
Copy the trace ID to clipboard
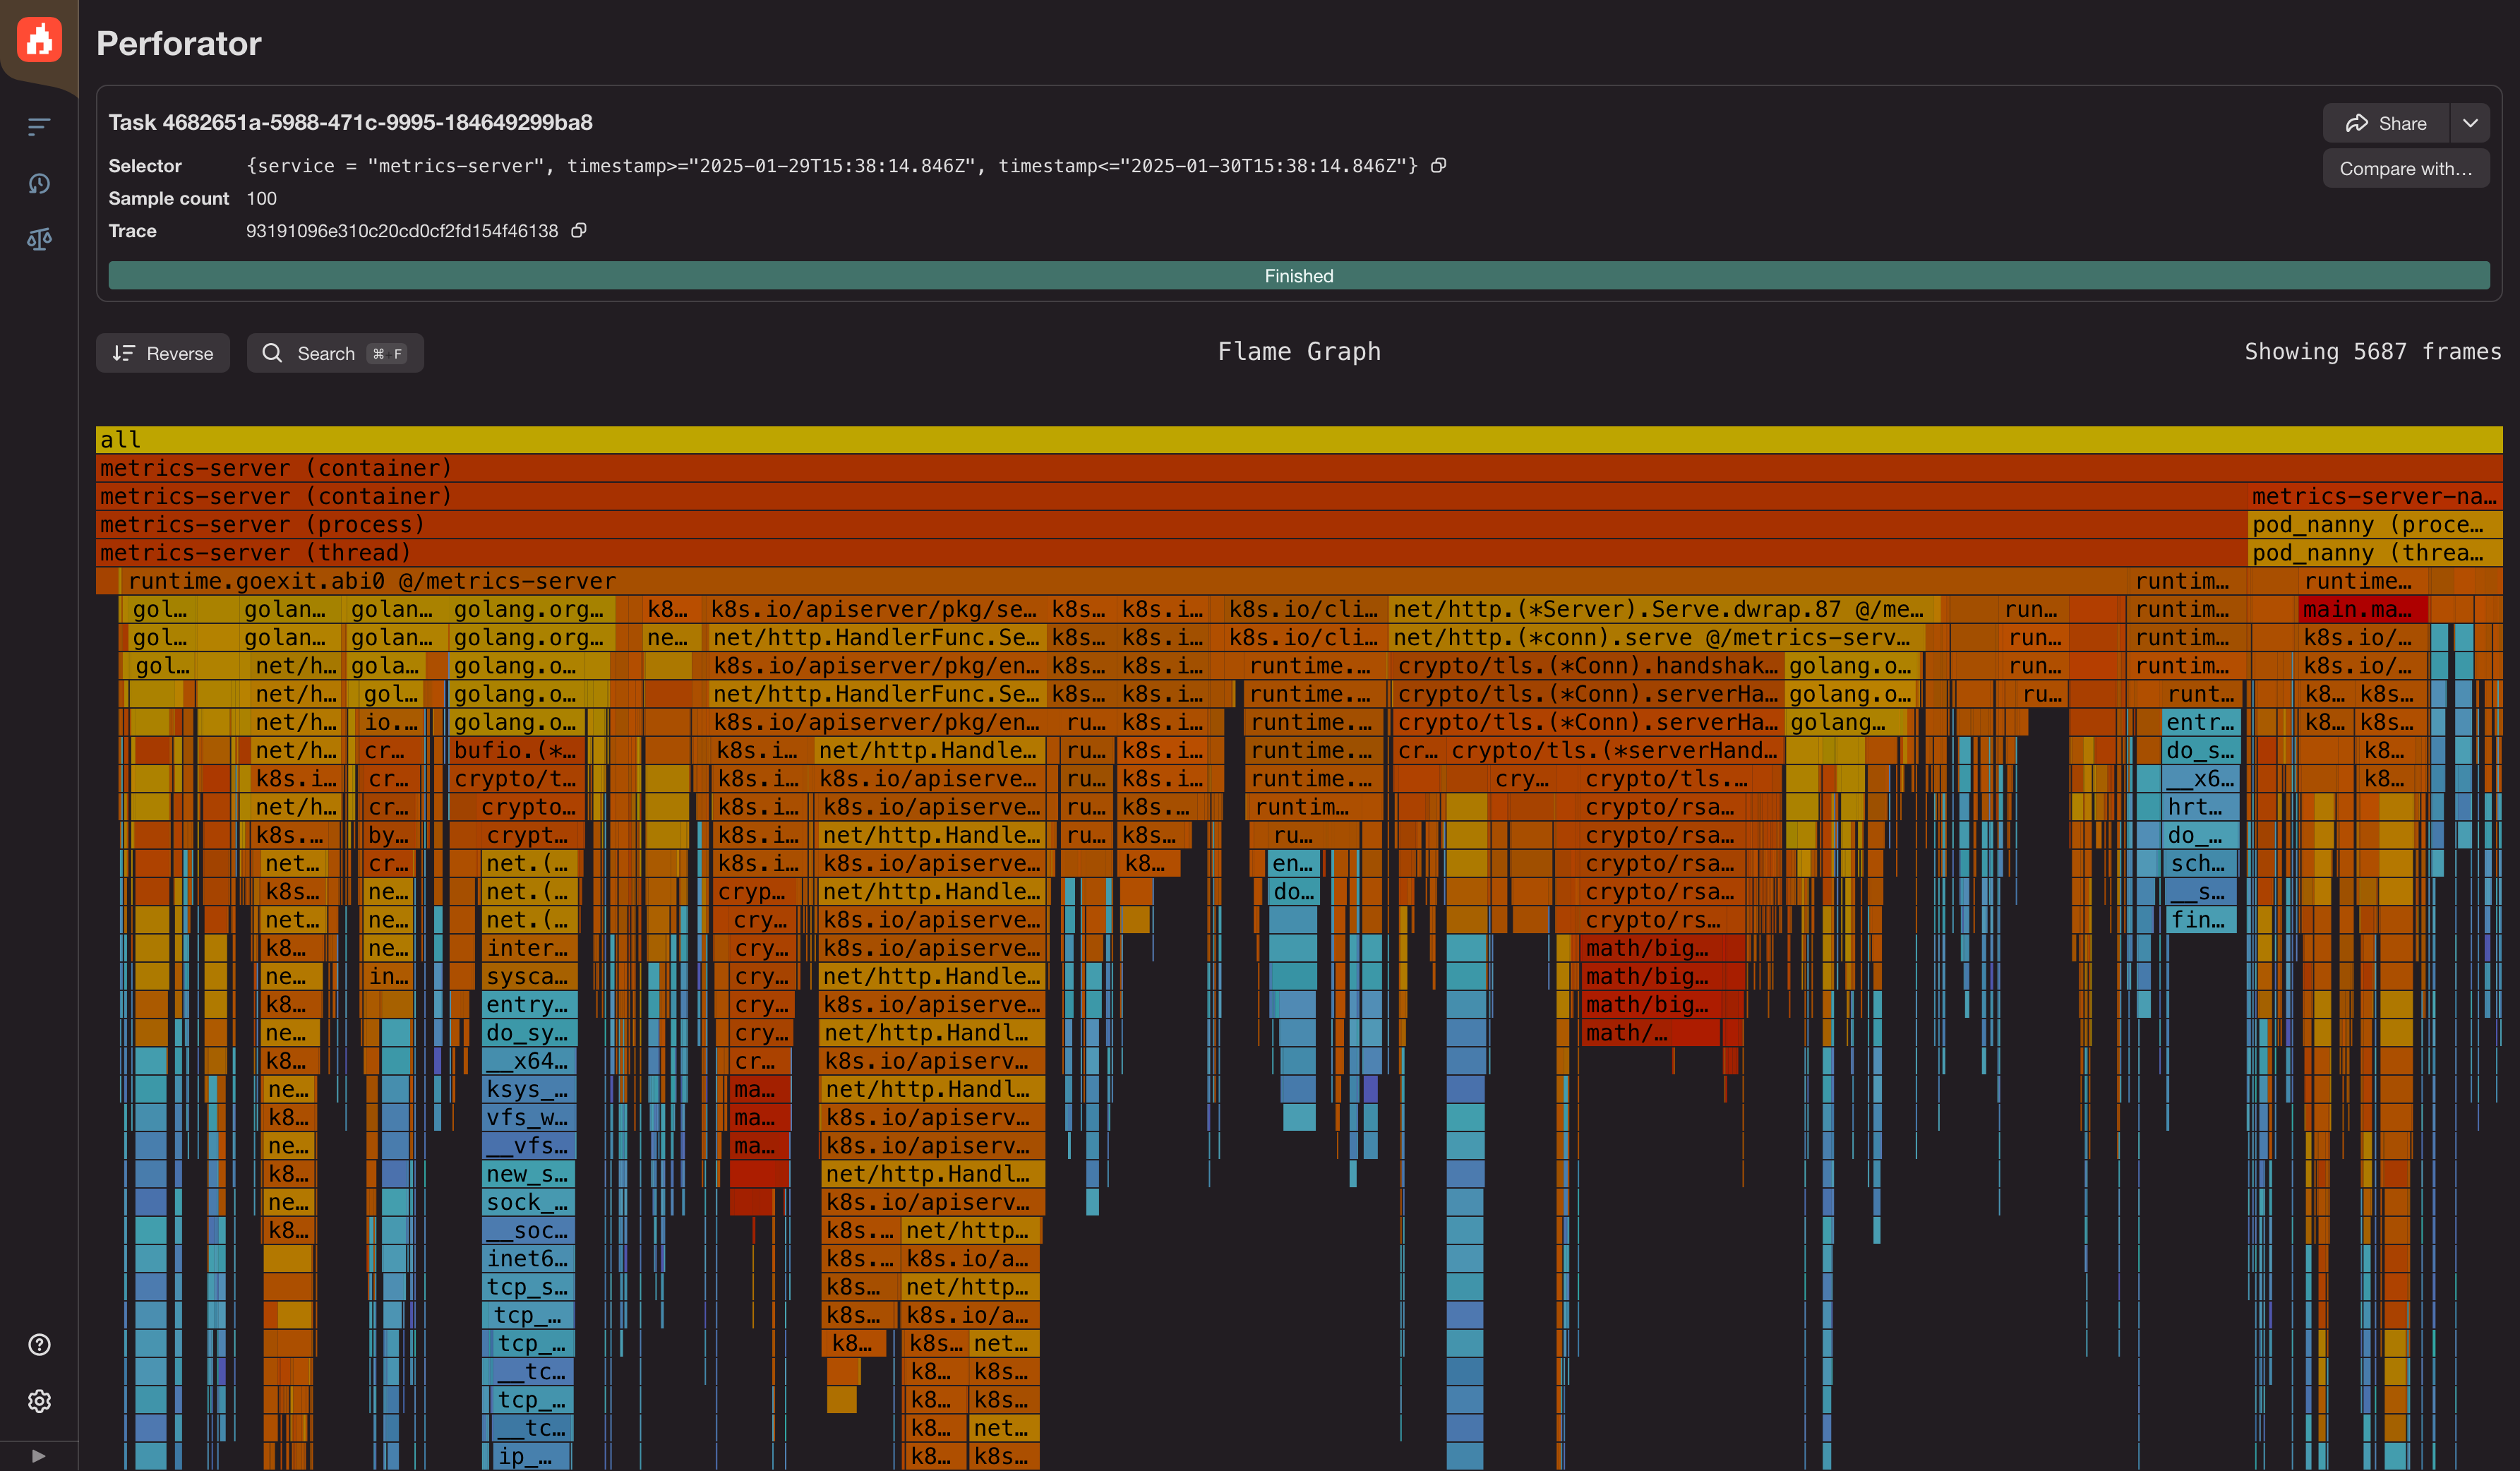[578, 231]
